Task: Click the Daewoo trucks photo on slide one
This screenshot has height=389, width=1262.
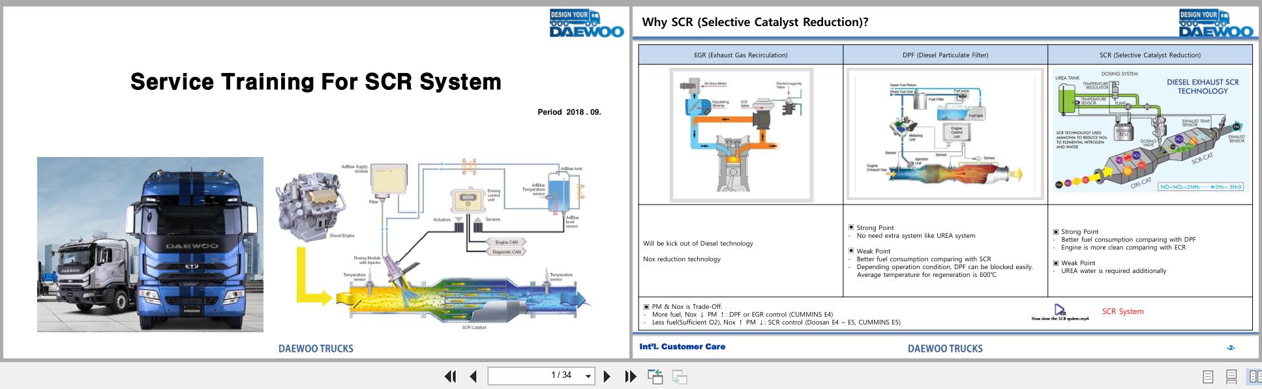Action: pos(150,244)
